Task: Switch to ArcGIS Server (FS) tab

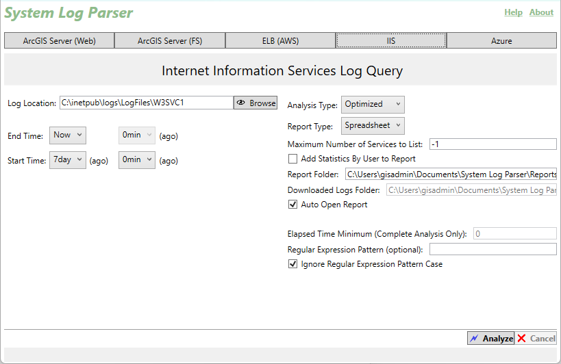Action: pos(170,40)
